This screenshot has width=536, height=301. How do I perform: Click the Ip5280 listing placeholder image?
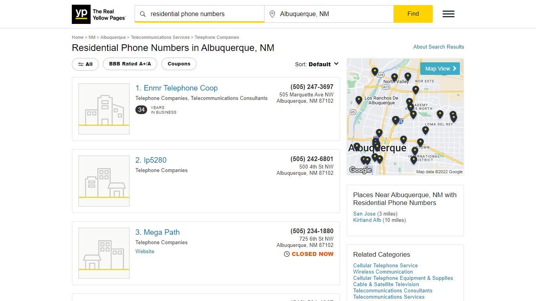point(104,181)
